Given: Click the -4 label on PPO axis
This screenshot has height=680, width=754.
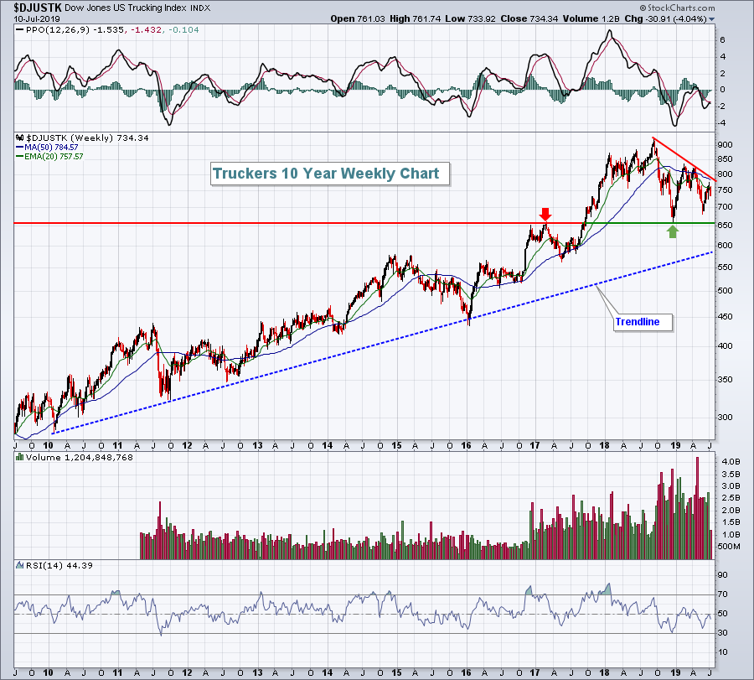Looking at the screenshot, I should click(721, 123).
